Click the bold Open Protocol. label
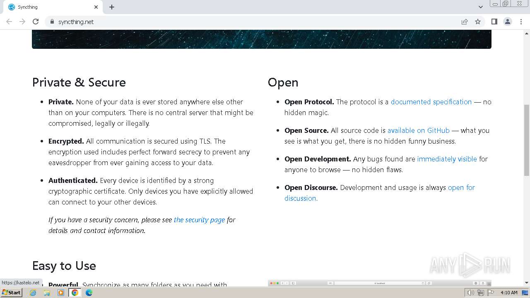Image resolution: width=530 pixels, height=298 pixels. click(x=309, y=102)
